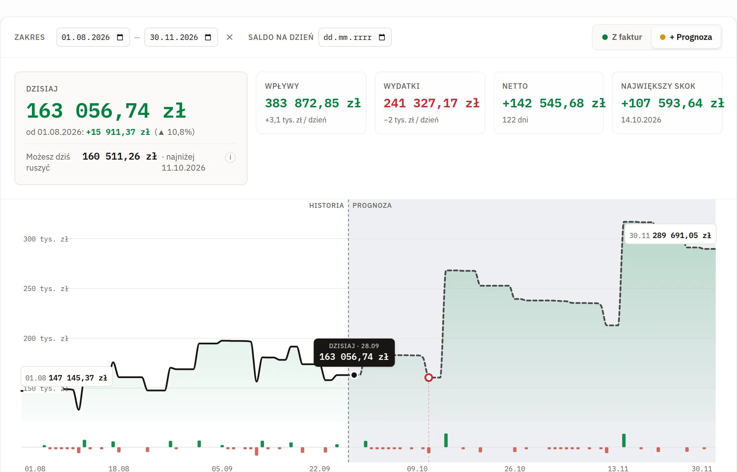737x472 pixels.
Task: Select the Wydatki 241 327,17 zł card
Action: (x=430, y=103)
